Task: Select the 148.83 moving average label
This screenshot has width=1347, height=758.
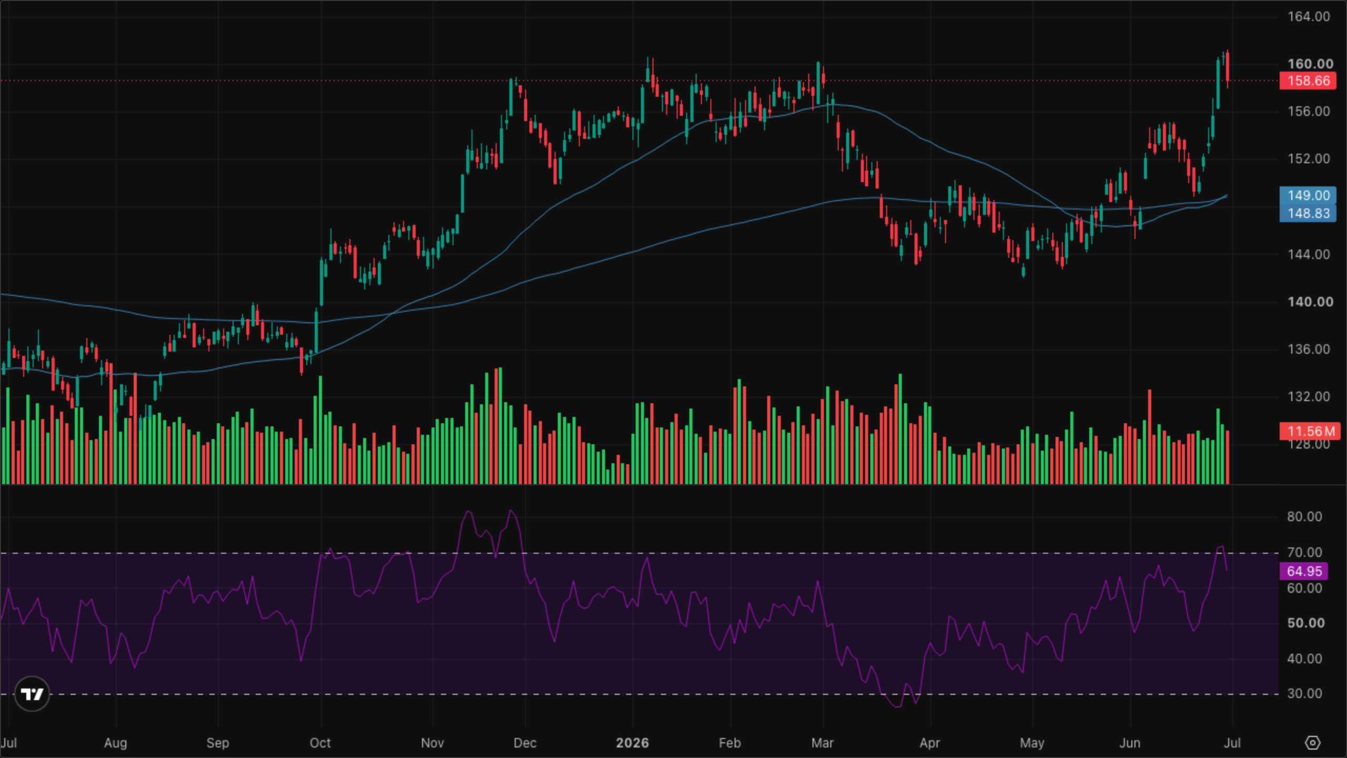Action: pyautogui.click(x=1308, y=213)
